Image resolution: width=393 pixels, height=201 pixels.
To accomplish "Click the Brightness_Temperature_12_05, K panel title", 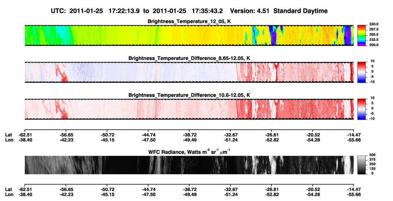I will (189, 21).
